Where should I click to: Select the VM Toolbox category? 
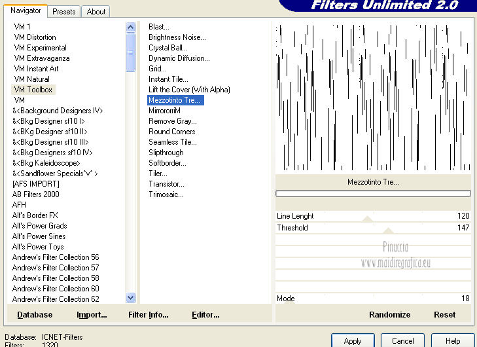coord(33,90)
